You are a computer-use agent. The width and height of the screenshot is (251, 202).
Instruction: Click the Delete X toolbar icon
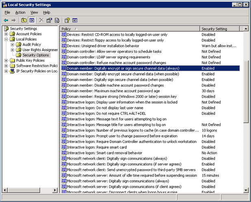pos(41,20)
